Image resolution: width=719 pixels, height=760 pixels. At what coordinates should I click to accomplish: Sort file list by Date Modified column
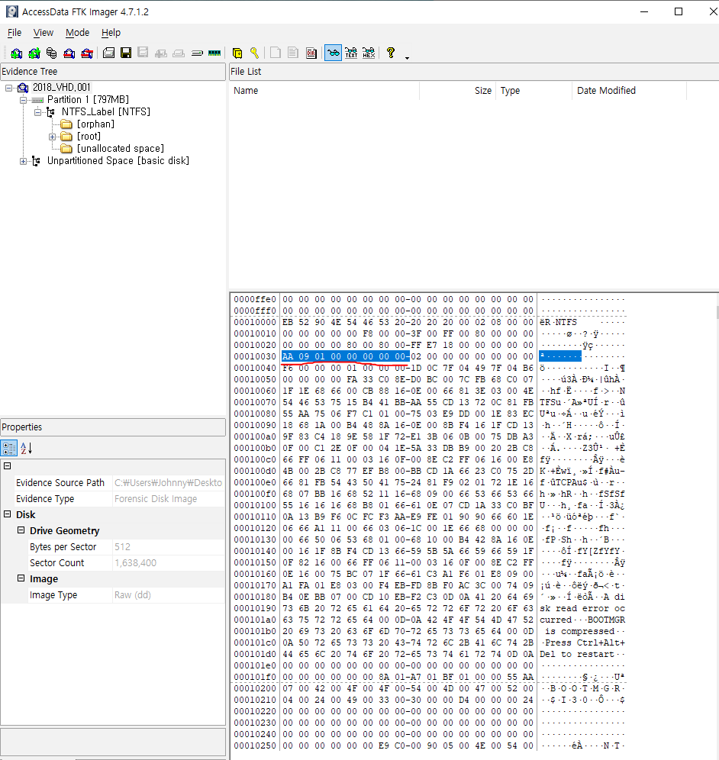pos(629,91)
